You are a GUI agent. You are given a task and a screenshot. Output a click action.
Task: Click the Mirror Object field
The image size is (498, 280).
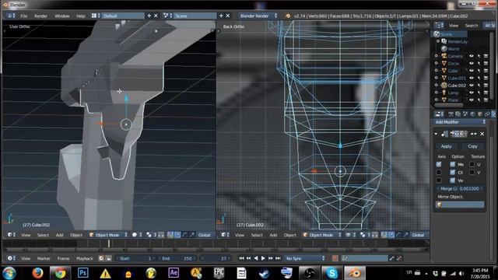point(460,205)
